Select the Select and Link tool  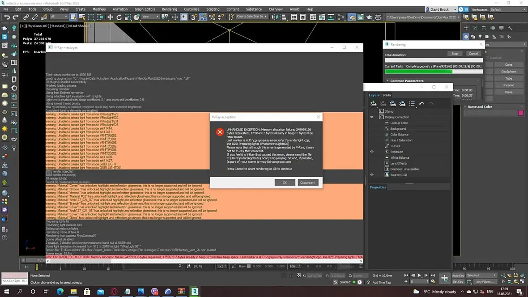pos(26,17)
